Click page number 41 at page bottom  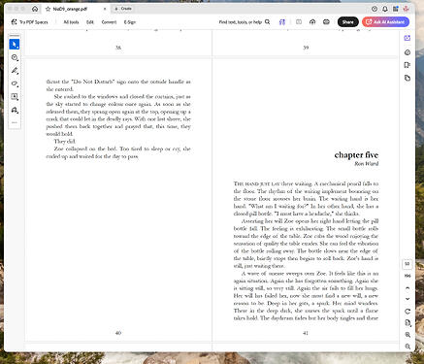pos(306,333)
